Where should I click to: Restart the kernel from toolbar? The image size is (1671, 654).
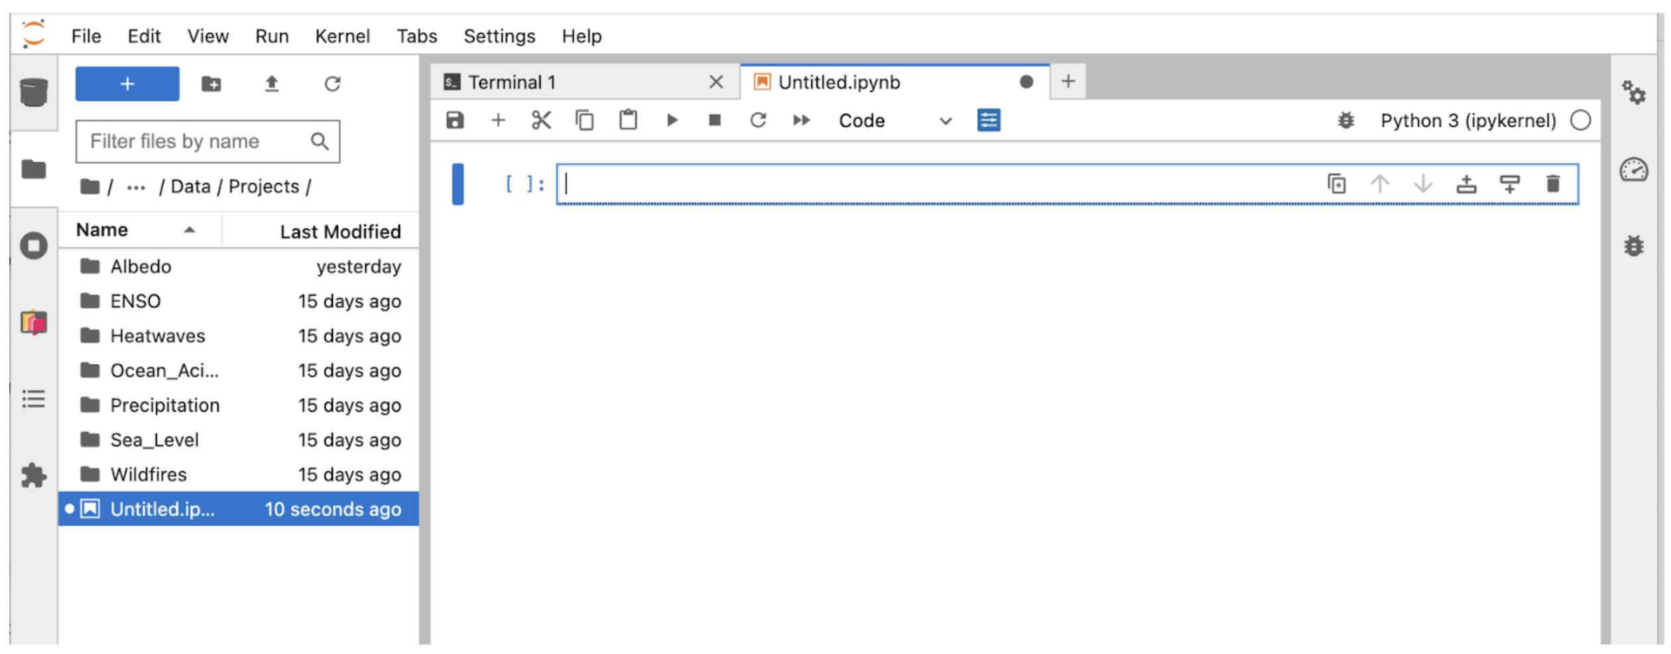coord(758,120)
